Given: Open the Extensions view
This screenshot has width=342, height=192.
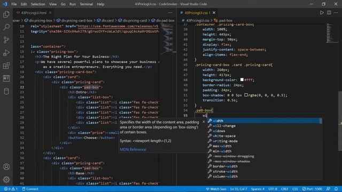Looking at the screenshot, I should click(6, 66).
